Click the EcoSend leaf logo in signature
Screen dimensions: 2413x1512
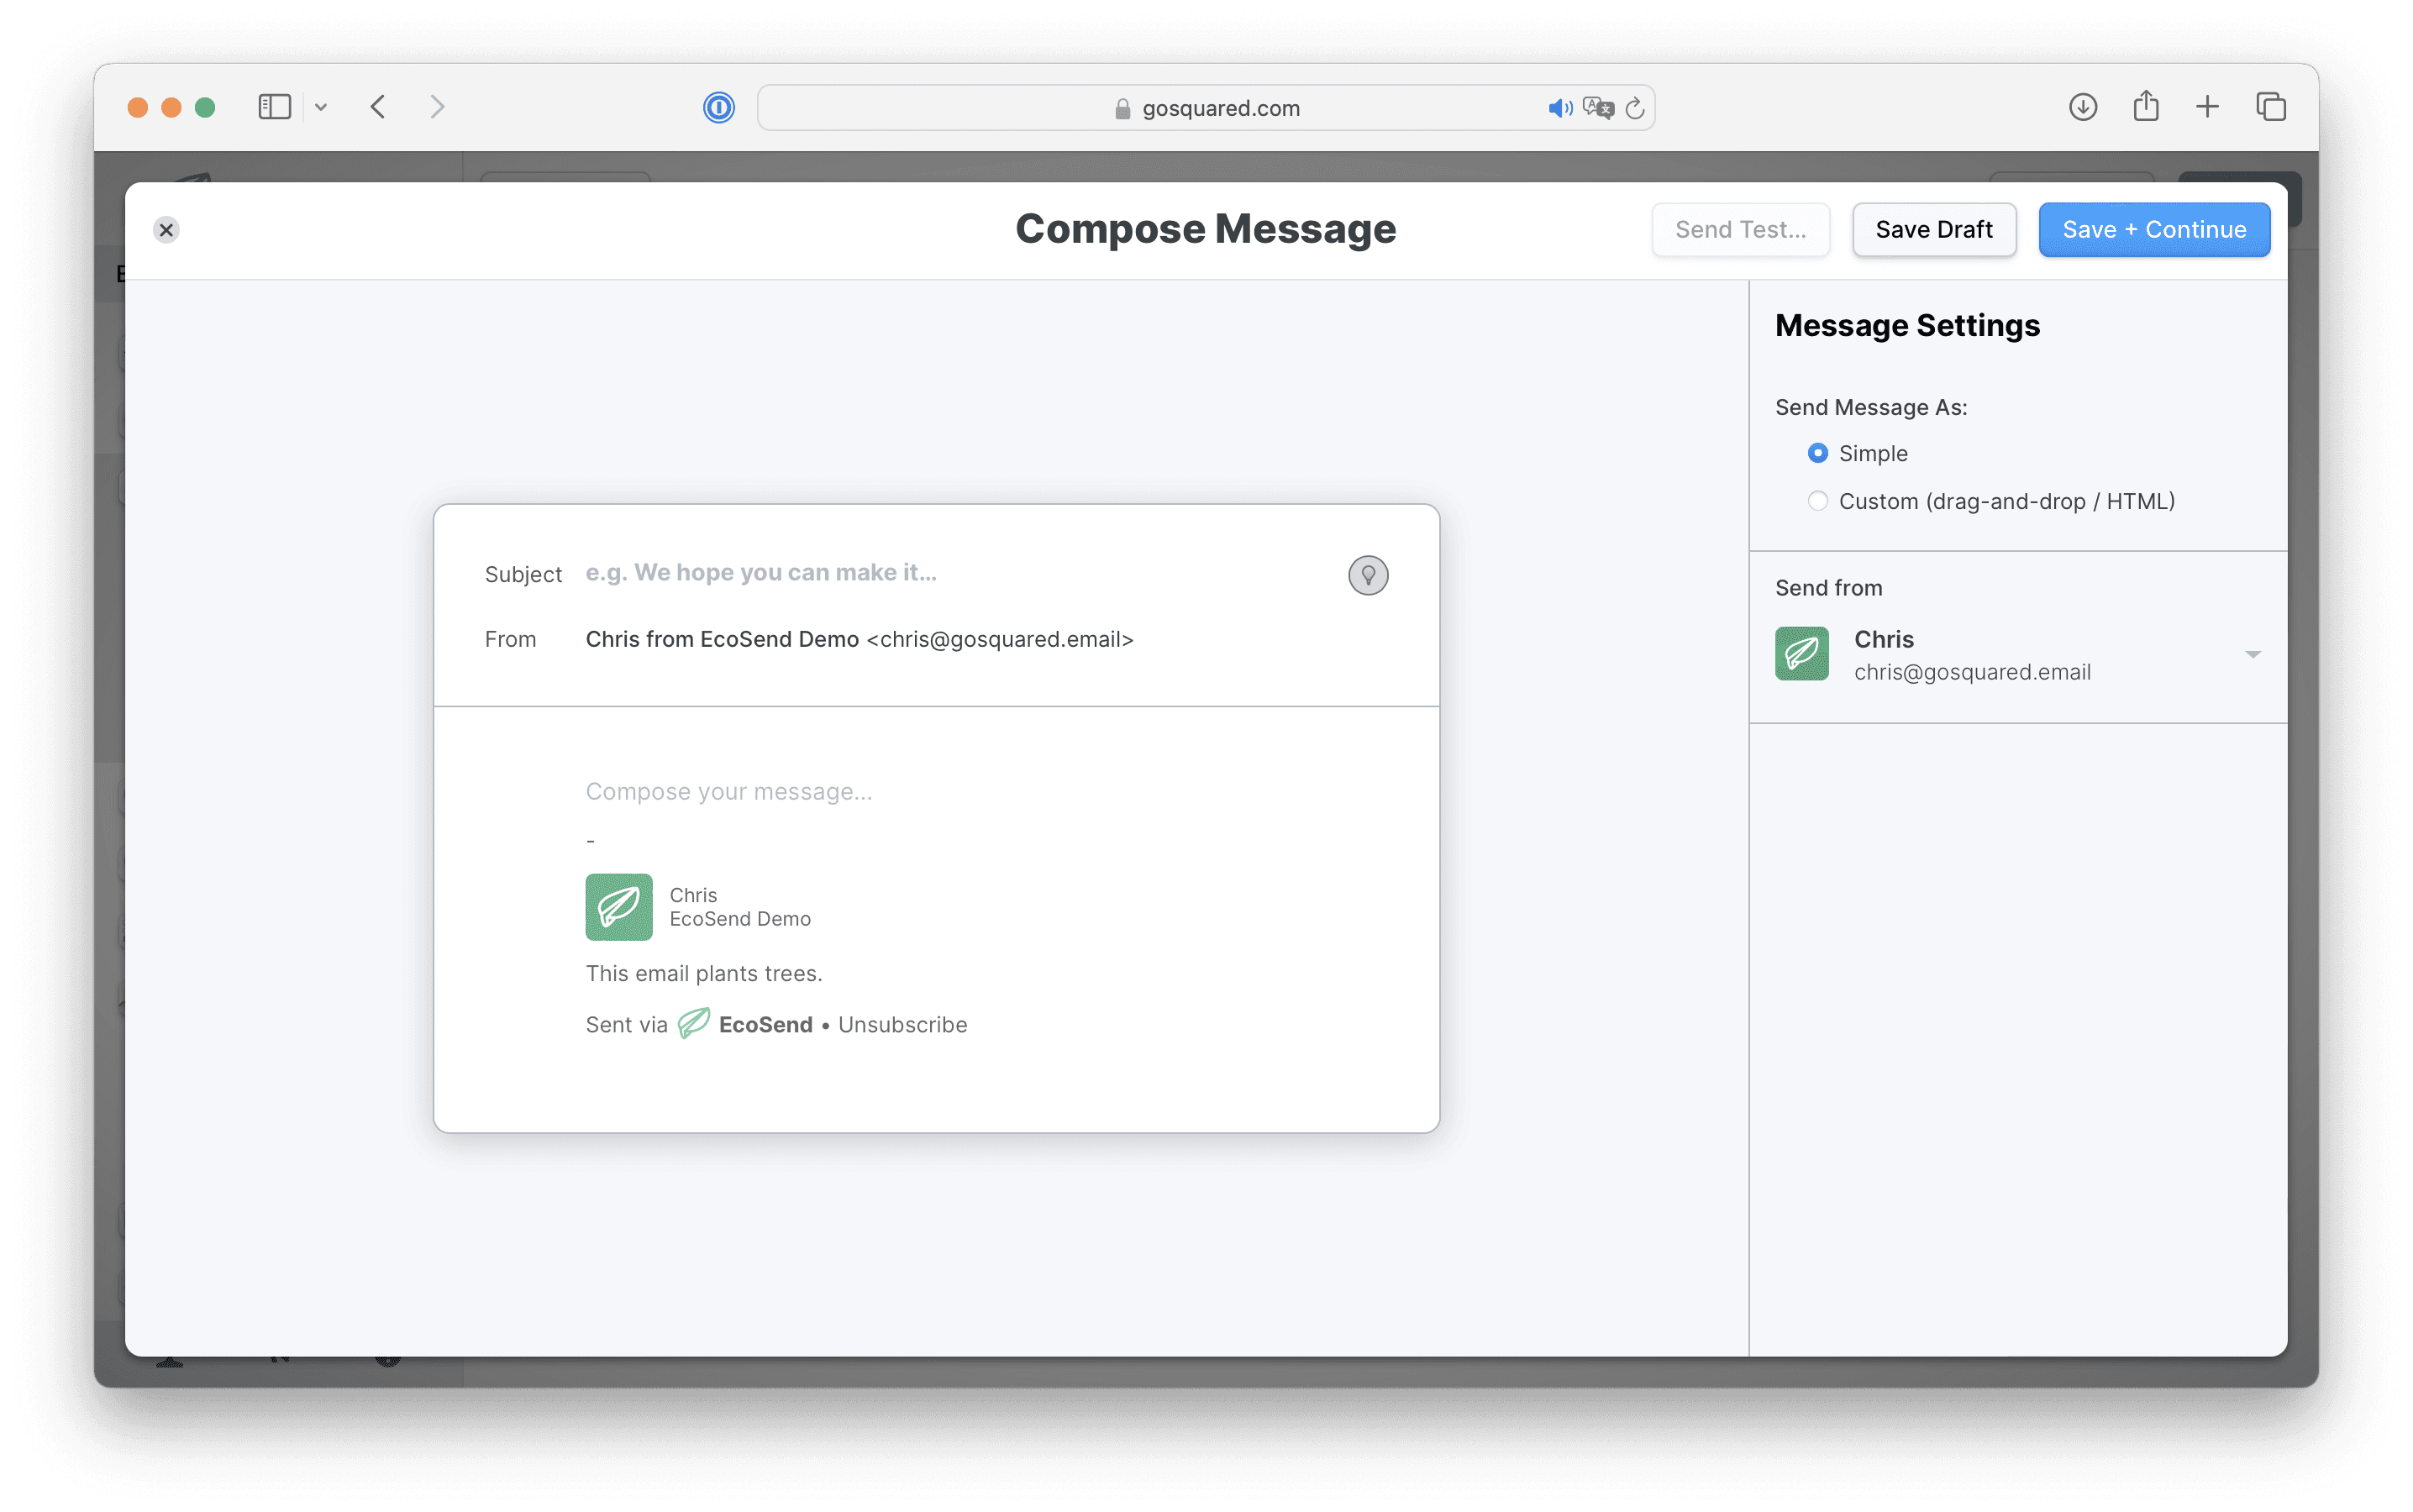[619, 906]
